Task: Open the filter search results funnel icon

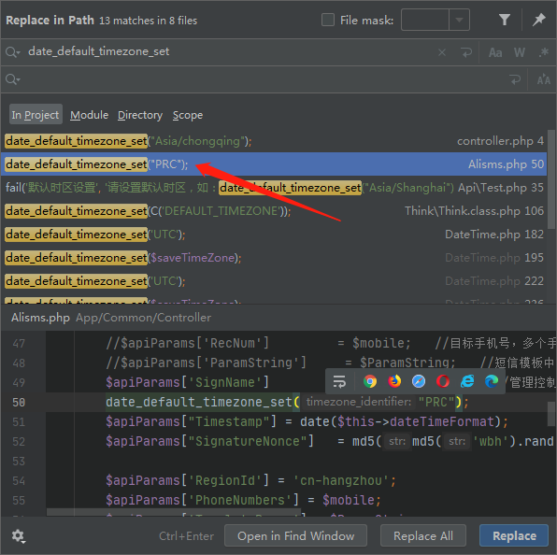Action: coord(504,20)
